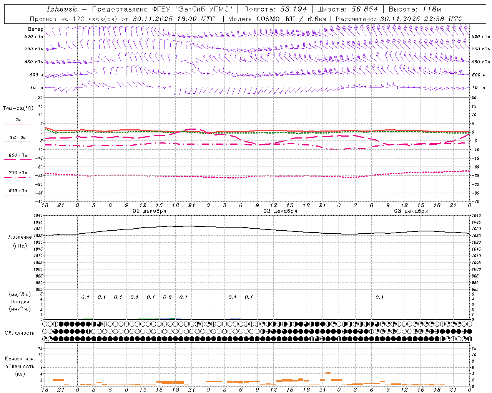Select the Давление panel label

click(20, 237)
